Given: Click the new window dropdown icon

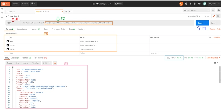Looking at the screenshot, I should tap(33, 4).
